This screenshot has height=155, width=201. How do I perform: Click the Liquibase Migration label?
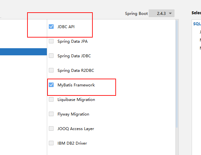(x=76, y=99)
